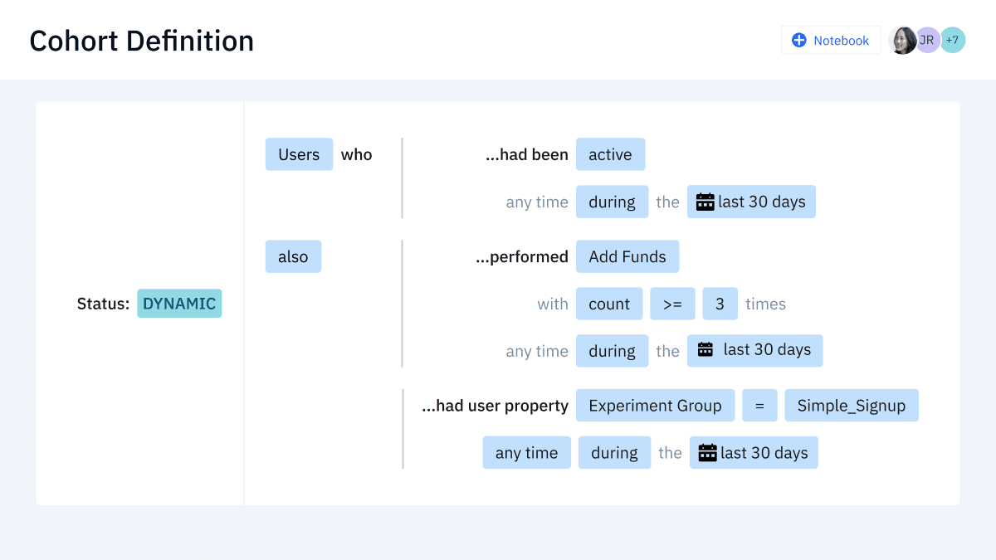996x560 pixels.
Task: Open the Users selector dropdown
Action: [299, 154]
